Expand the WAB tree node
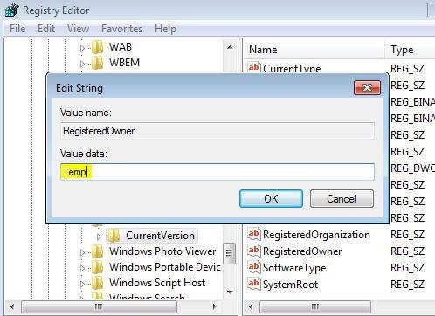Image resolution: width=435 pixels, height=316 pixels. tap(82, 48)
